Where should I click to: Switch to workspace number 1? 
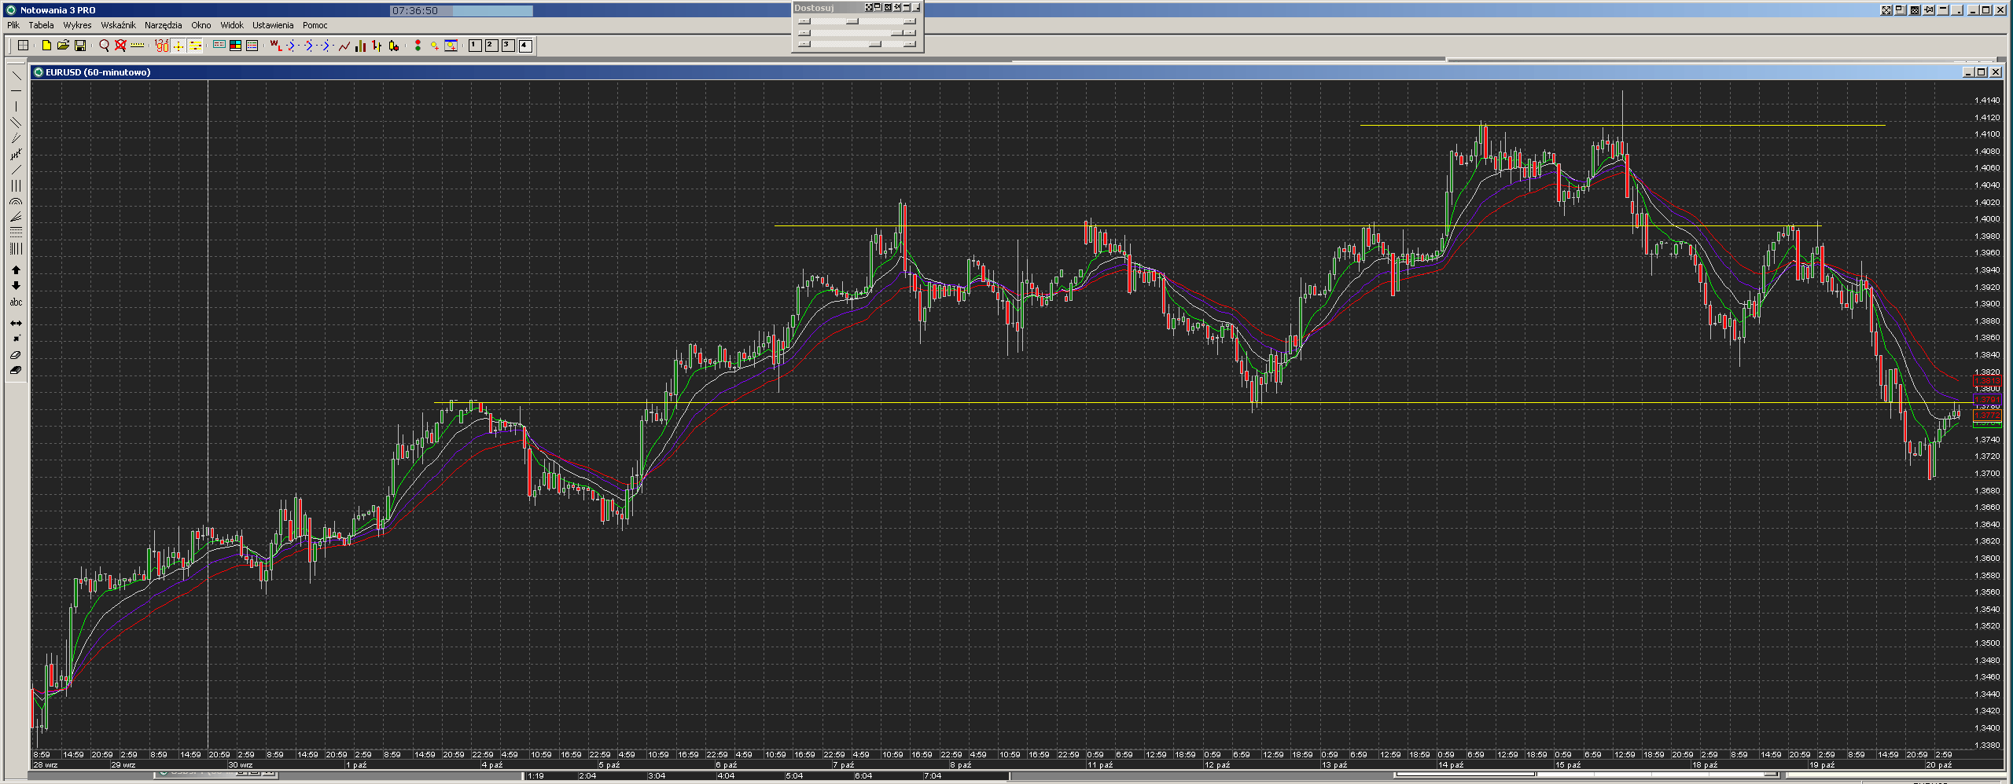tap(475, 46)
